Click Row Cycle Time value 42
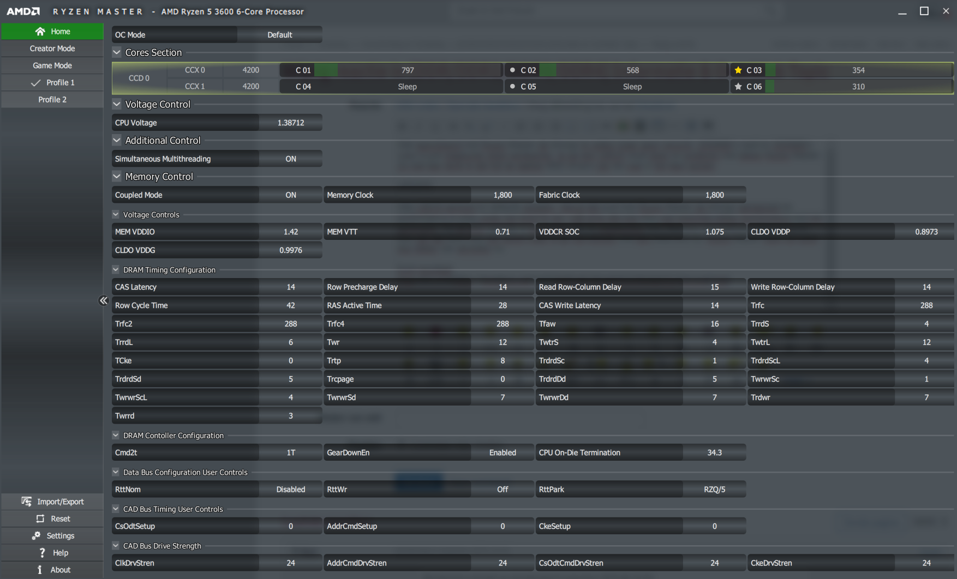 point(290,305)
